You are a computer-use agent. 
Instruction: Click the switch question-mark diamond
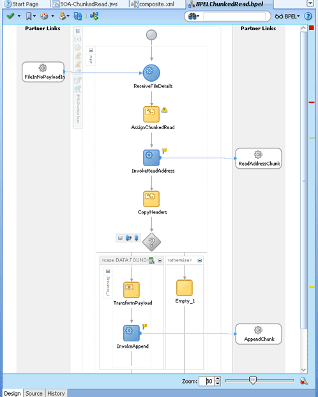[151, 242]
